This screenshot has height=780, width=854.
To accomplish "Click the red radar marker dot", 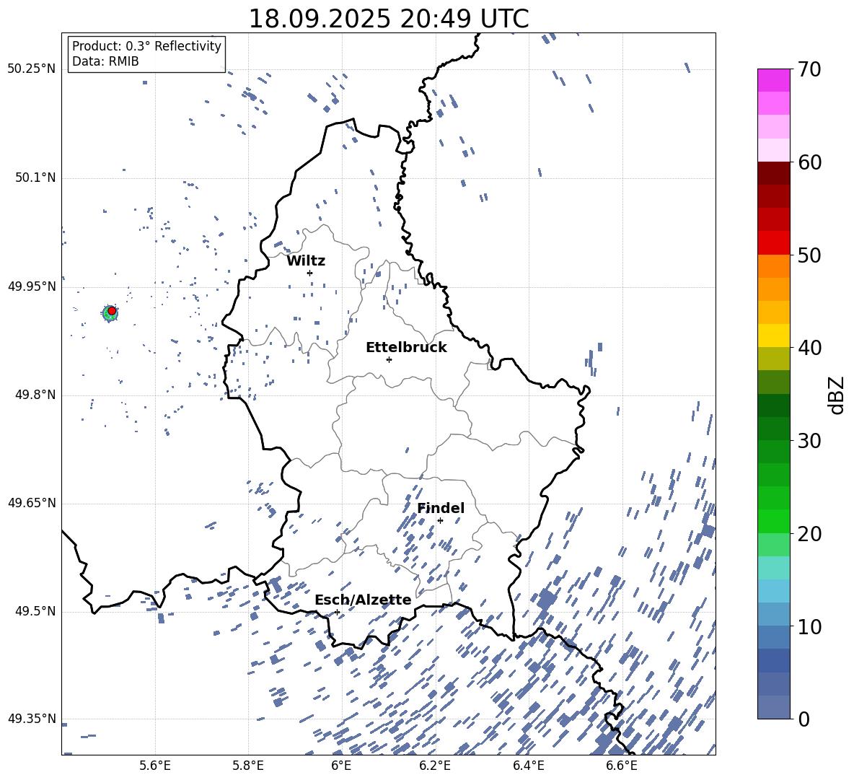I will pos(112,311).
